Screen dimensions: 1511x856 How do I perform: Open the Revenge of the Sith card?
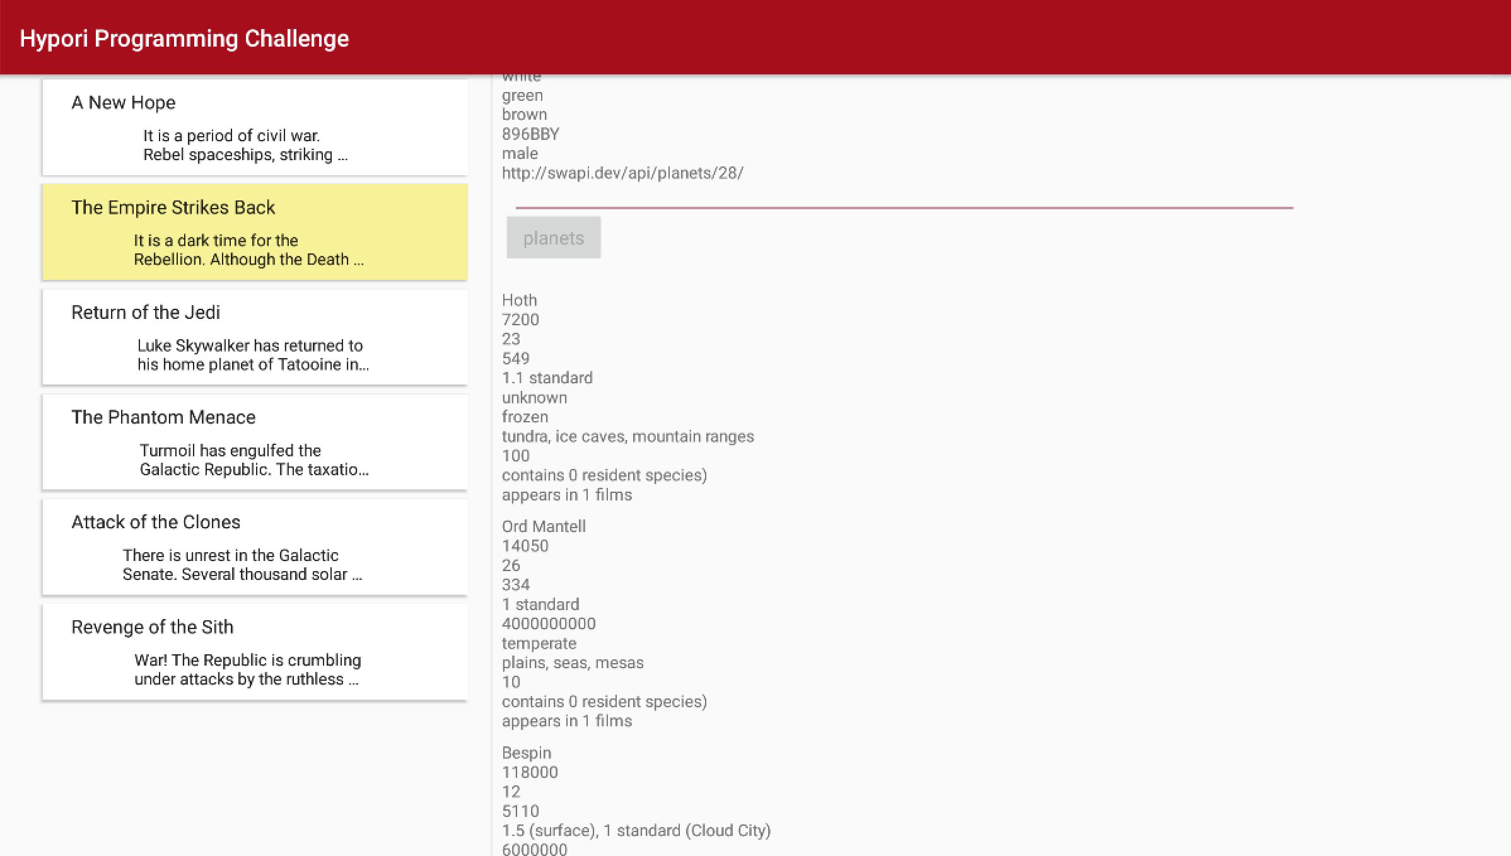point(255,652)
